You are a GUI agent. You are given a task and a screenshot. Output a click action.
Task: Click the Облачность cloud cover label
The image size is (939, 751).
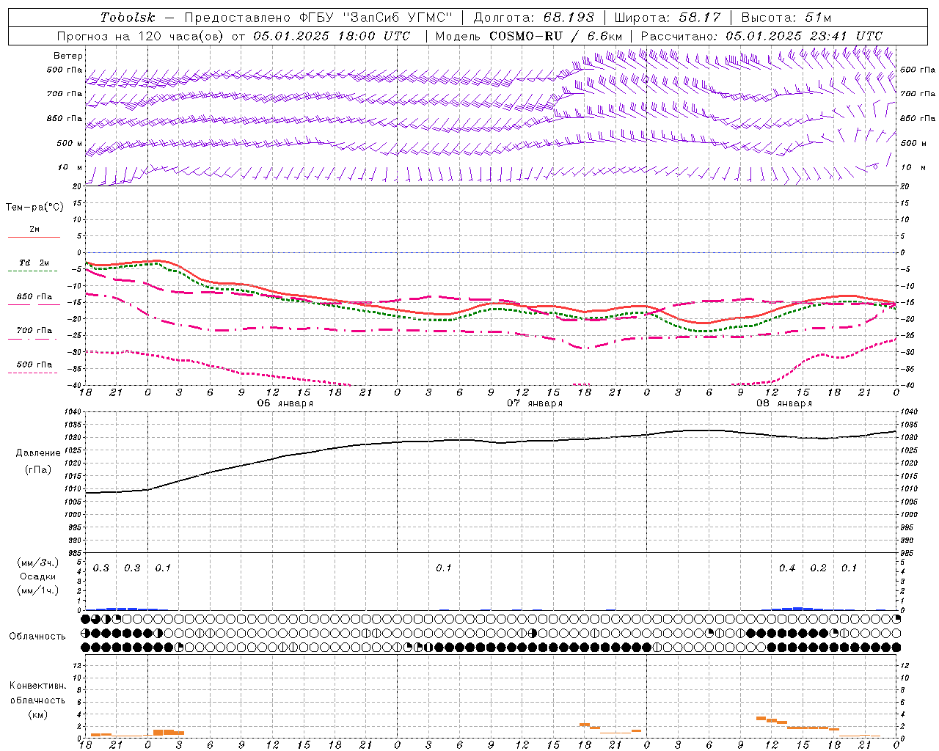(37, 637)
